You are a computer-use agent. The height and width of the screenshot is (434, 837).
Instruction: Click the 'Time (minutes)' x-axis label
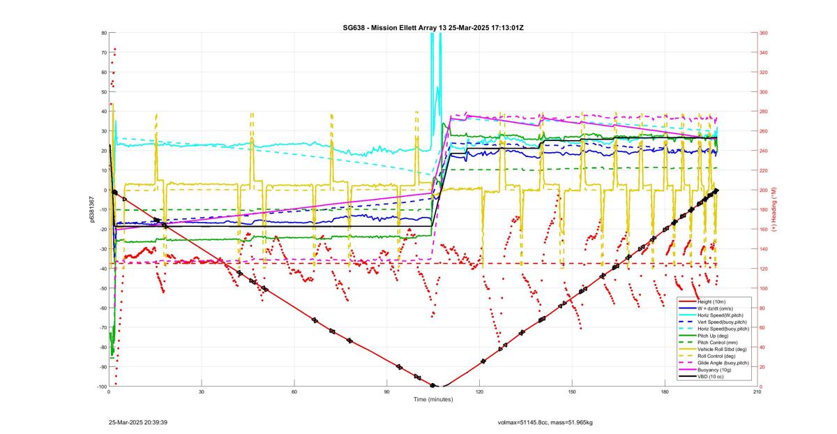point(433,400)
